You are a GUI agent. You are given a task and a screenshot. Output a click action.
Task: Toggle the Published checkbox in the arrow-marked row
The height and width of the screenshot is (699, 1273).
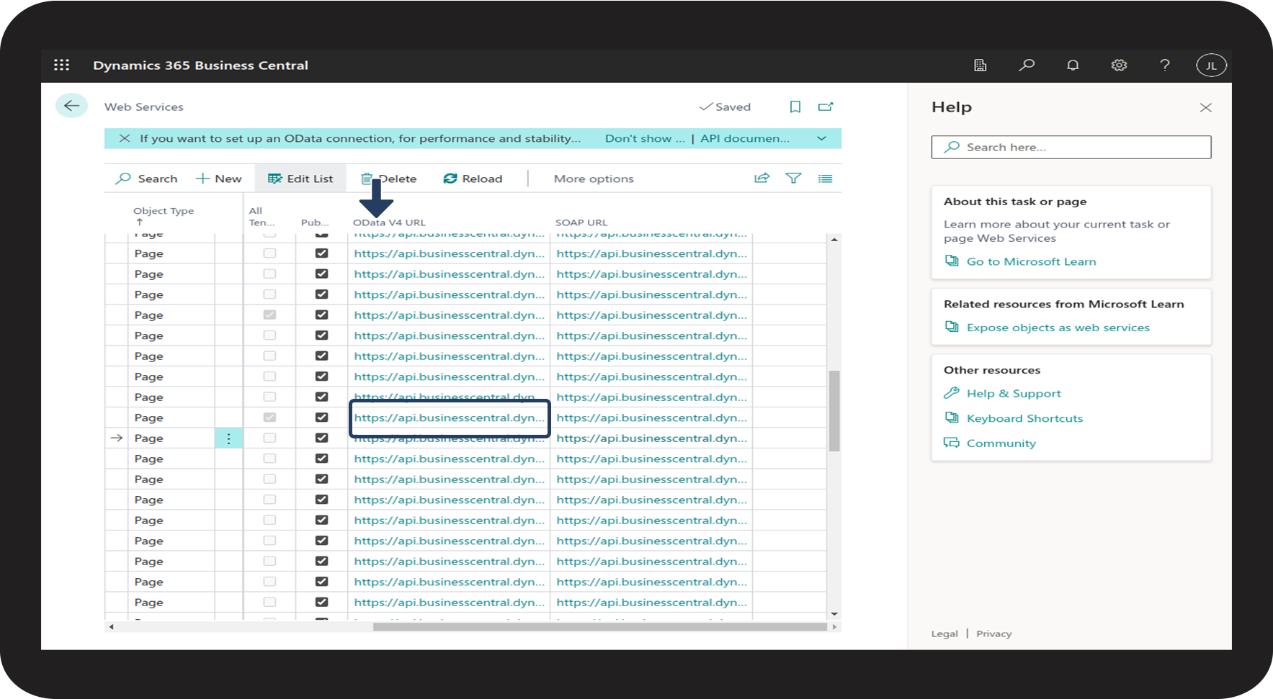(x=321, y=438)
